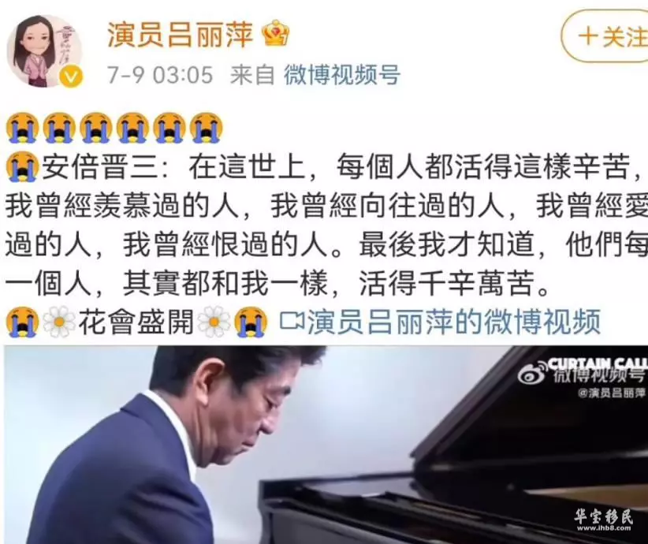This screenshot has height=544, width=648.
Task: Click the 7-9 03:05 post timestamp
Action: coord(160,75)
